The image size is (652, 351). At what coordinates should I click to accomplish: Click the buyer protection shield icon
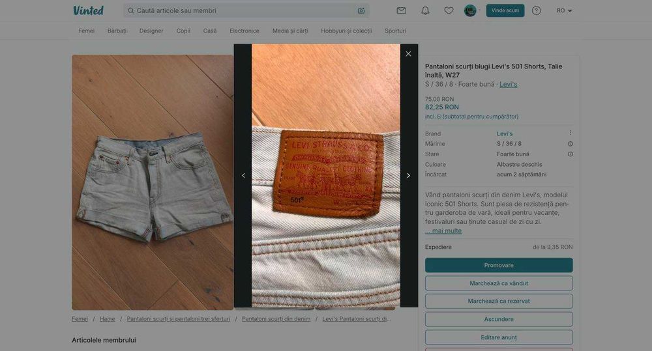439,117
